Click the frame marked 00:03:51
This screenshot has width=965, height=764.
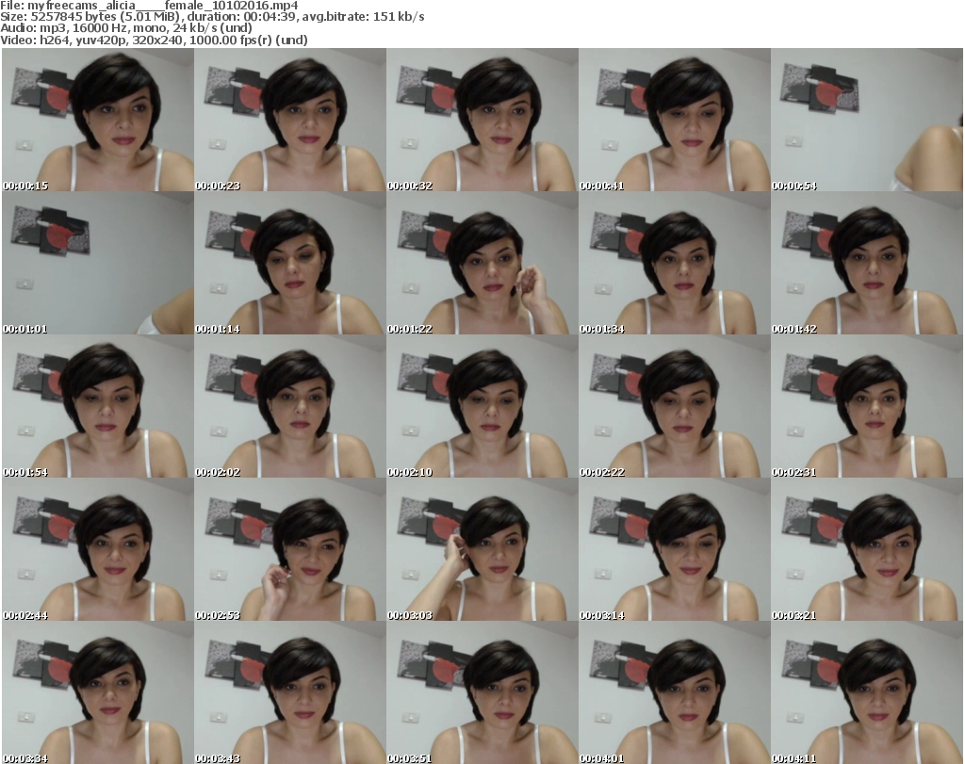[x=482, y=693]
